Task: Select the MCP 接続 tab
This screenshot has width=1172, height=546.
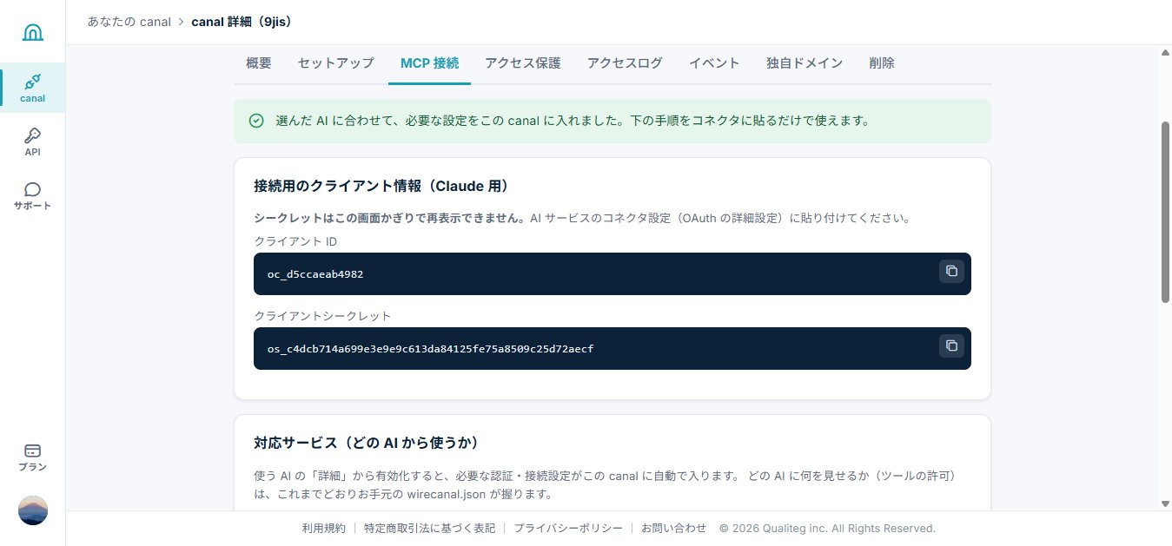Action: (x=429, y=63)
